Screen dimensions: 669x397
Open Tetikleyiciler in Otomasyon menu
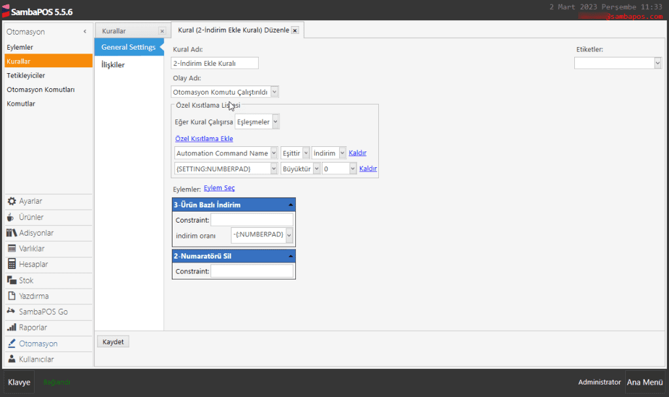point(26,75)
